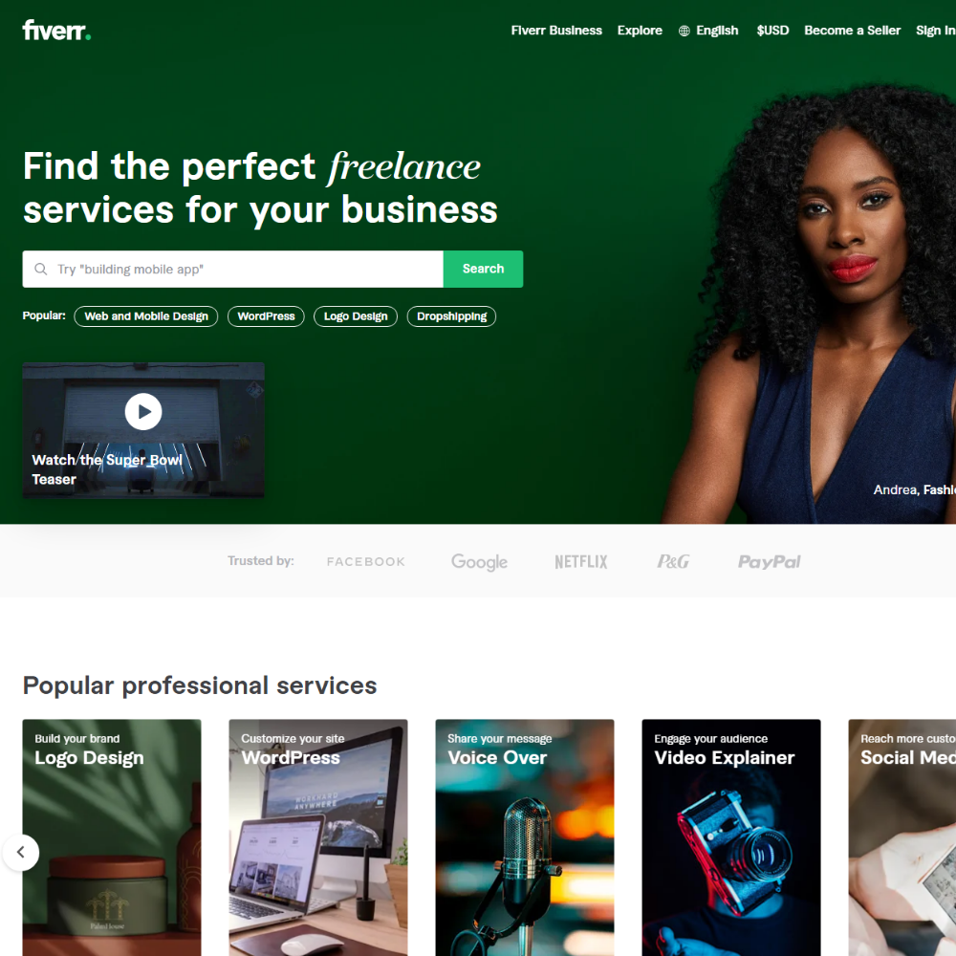Focus the 'building mobile app' search field
Image resolution: width=956 pixels, height=956 pixels.
point(233,269)
